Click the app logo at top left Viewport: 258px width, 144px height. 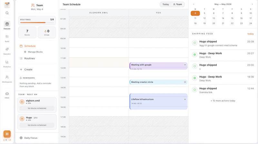[7, 5]
